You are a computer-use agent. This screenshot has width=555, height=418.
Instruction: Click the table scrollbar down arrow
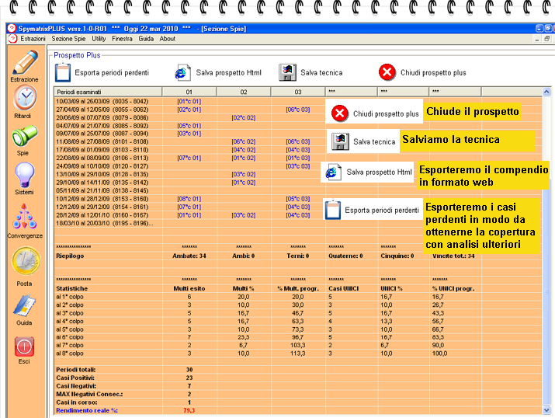coord(546,410)
